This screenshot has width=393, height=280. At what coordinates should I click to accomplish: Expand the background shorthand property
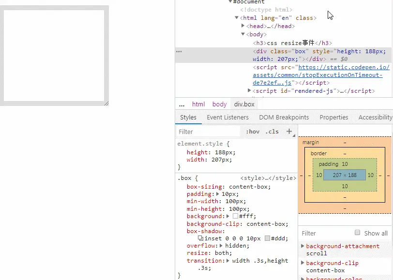tap(228, 216)
